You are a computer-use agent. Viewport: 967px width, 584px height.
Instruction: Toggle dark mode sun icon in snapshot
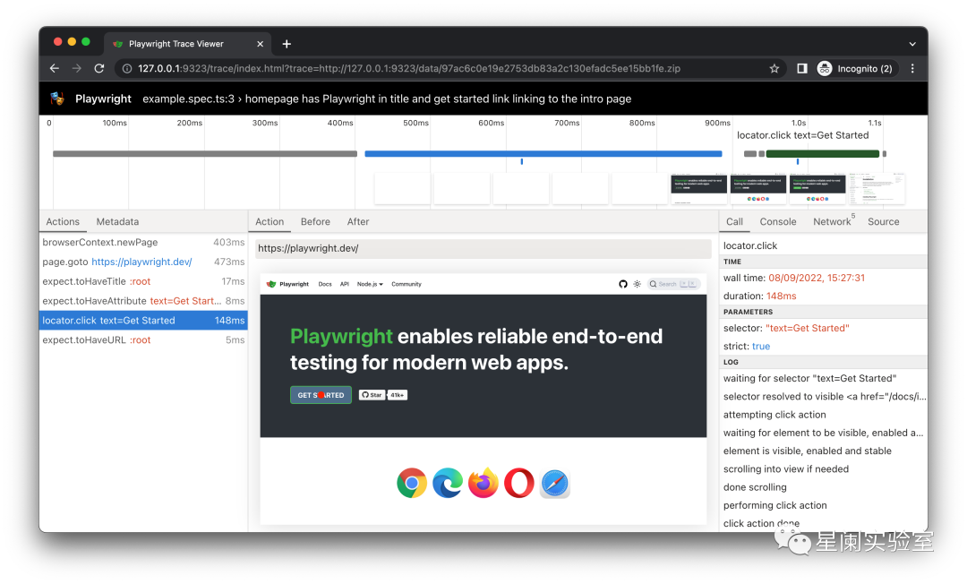(x=638, y=284)
